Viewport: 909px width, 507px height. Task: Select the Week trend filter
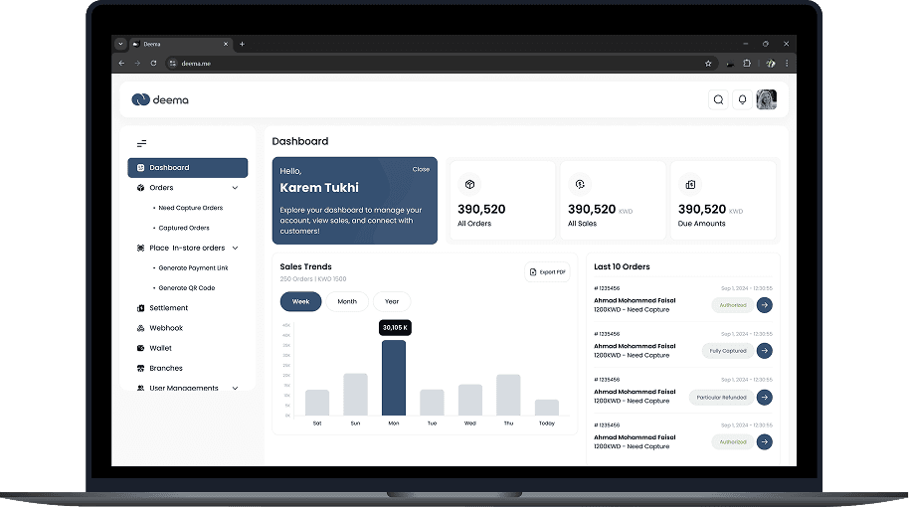click(x=300, y=301)
